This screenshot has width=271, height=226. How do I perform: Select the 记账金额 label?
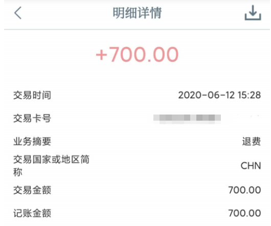(x=32, y=213)
